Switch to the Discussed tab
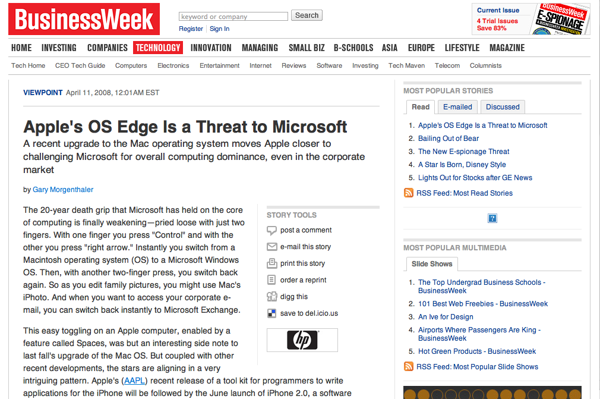Image resolution: width=600 pixels, height=399 pixels. pyautogui.click(x=503, y=107)
